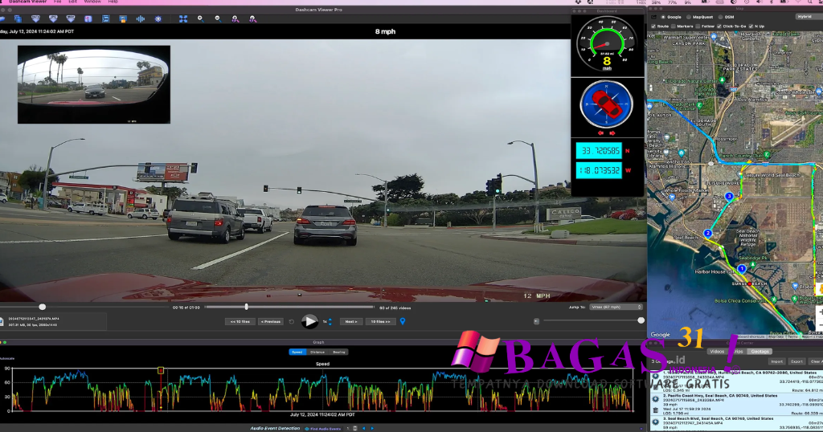Viewport: 823px width, 432px height.
Task: Click the < Previous button
Action: (x=270, y=321)
